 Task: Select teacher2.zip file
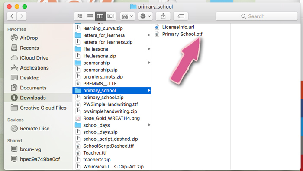112,160
